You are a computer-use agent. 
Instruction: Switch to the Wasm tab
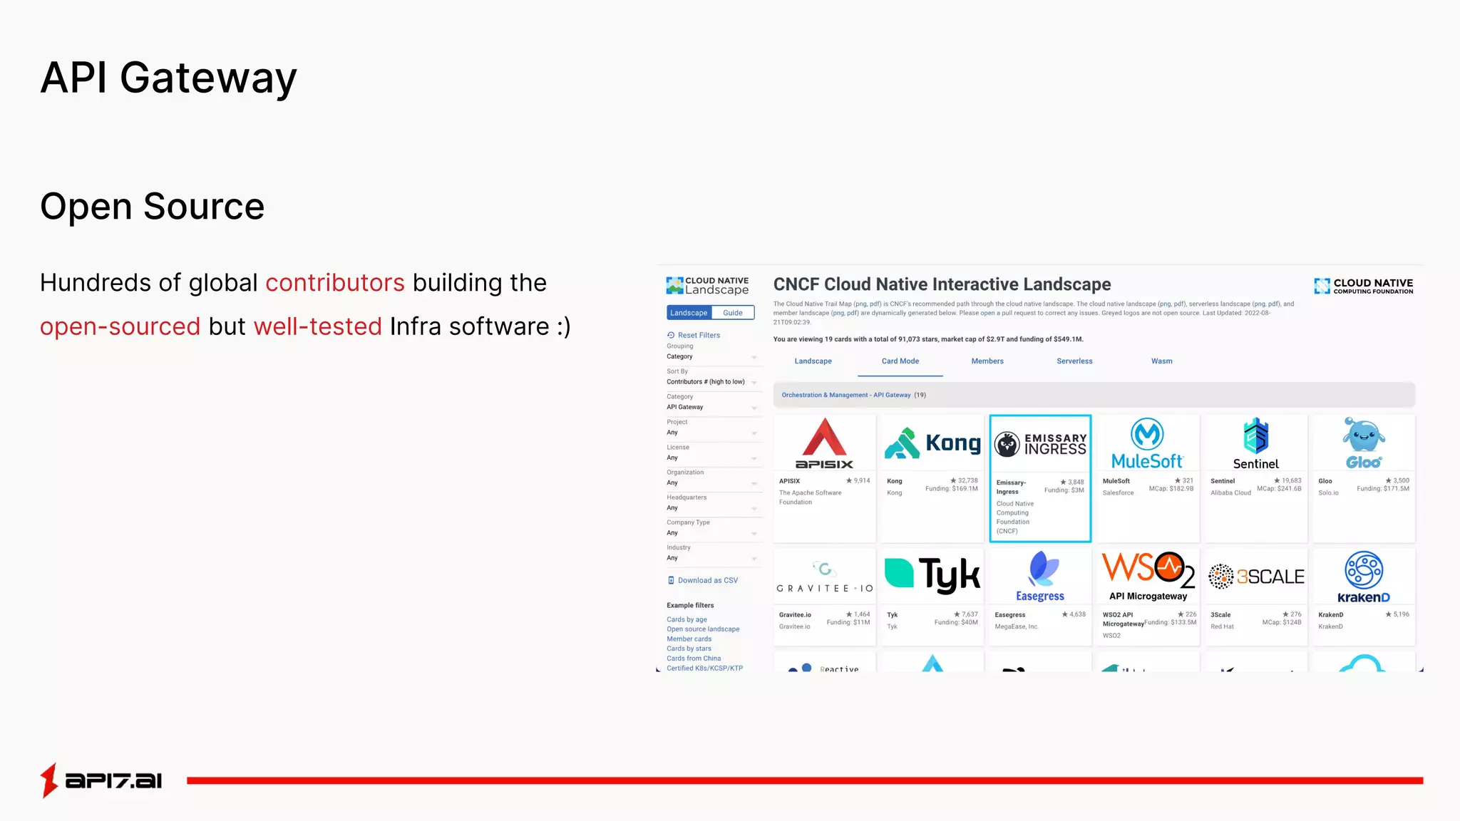(1162, 361)
